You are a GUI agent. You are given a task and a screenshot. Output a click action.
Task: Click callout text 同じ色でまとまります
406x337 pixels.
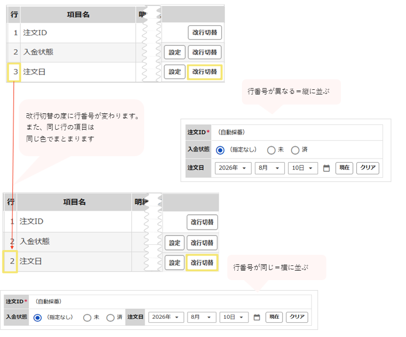click(60, 139)
